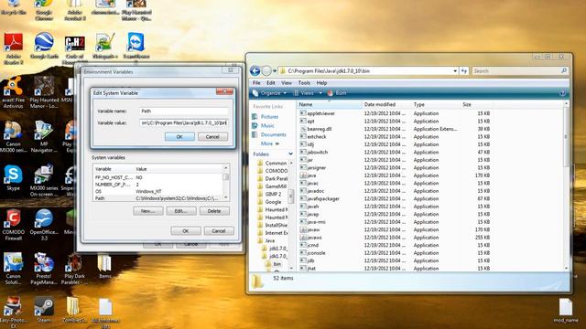Open the Edit menu in Explorer
Image resolution: width=586 pixels, height=329 pixels.
(271, 83)
